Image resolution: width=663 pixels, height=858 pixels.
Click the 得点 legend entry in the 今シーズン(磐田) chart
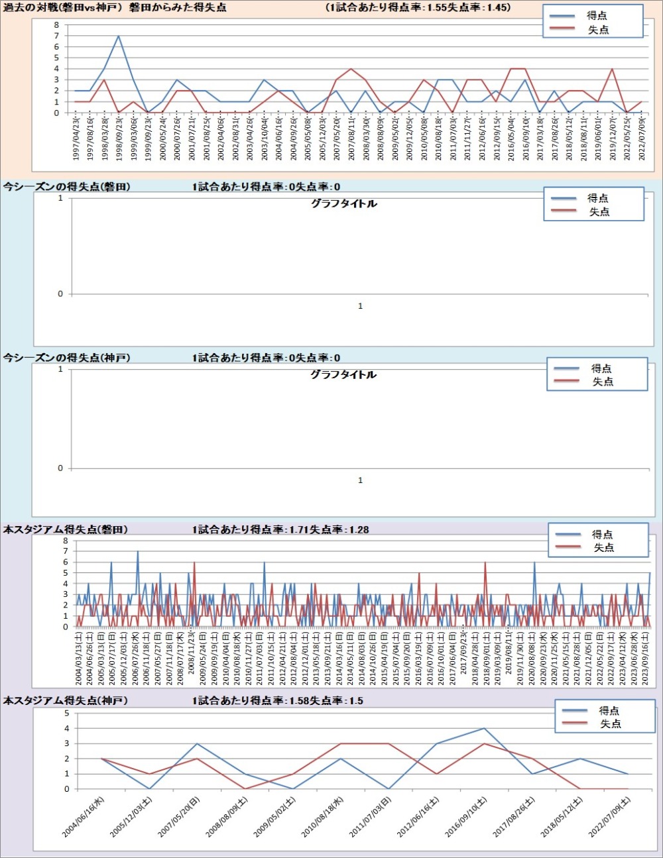click(597, 198)
